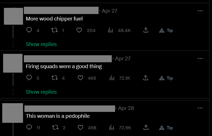
Task: Open the avatar of the Apr 28 poster
Action: [x=13, y=113]
